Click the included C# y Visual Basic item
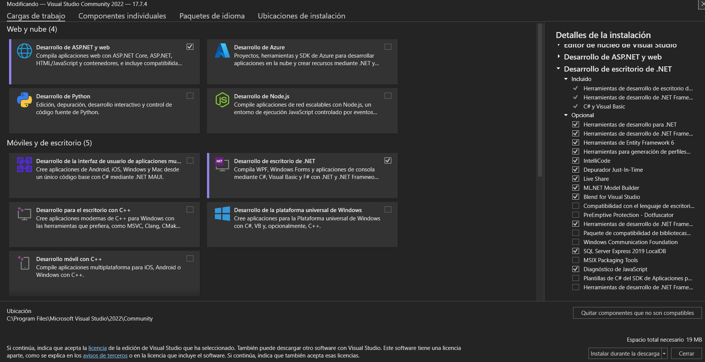The image size is (705, 362). point(604,107)
